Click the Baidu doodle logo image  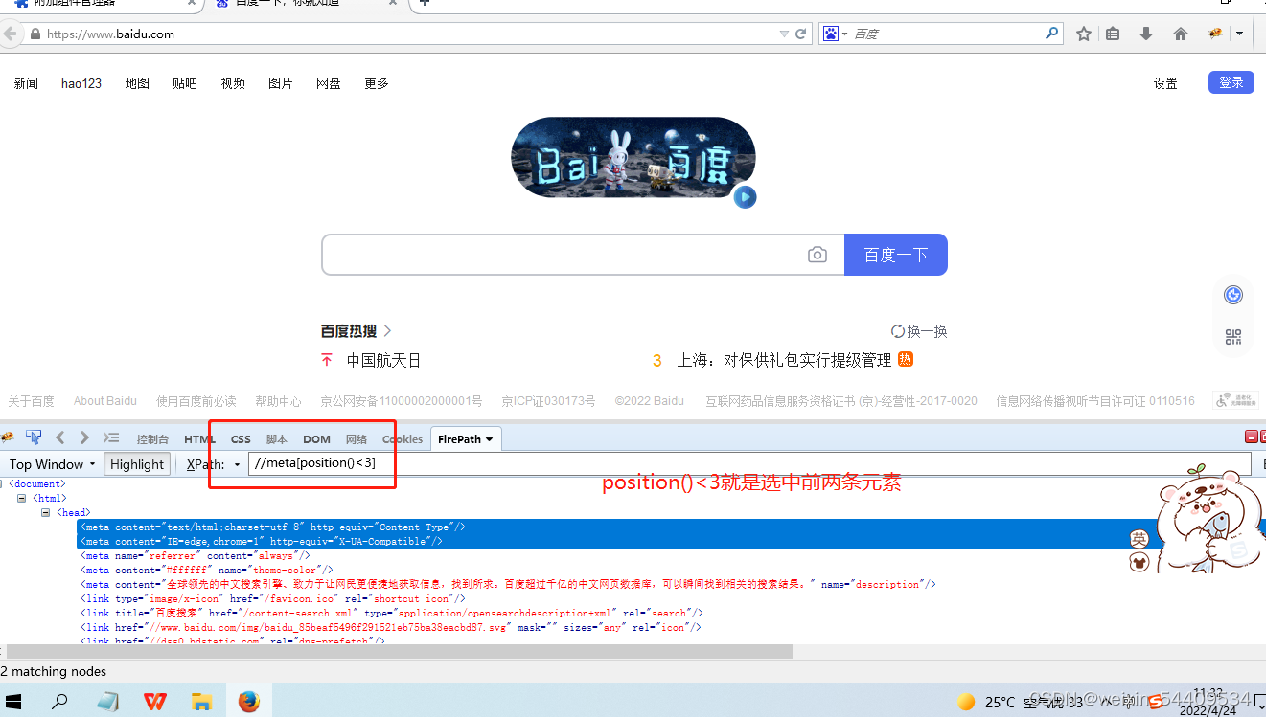point(633,158)
